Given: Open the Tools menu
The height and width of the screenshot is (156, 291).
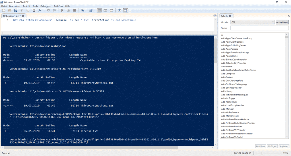Looking at the screenshot, I should click(x=35, y=6).
